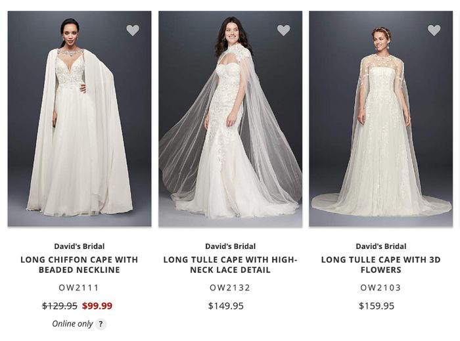
Task: Click the Online only label
Action: click(x=72, y=324)
